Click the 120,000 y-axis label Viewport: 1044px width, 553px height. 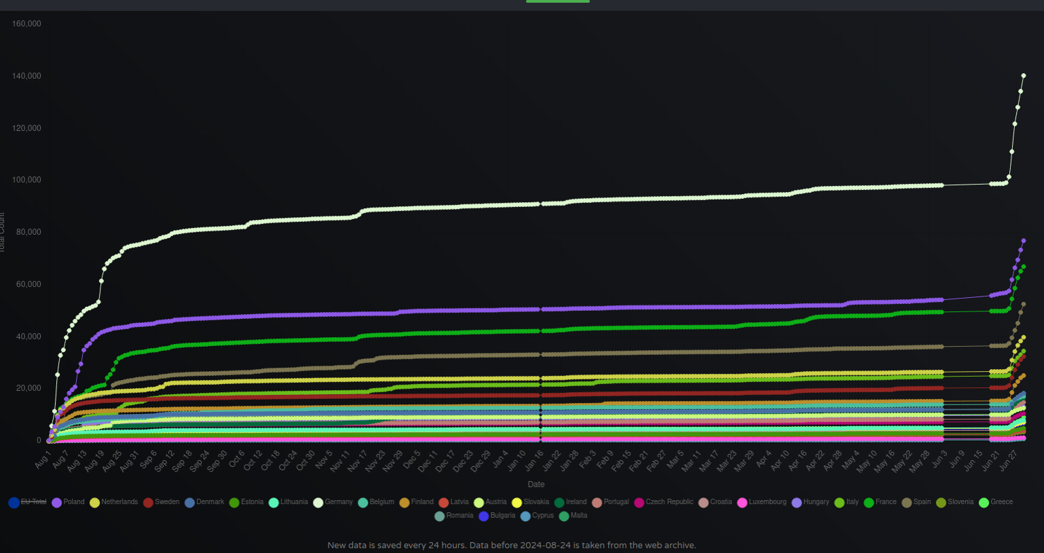point(26,128)
